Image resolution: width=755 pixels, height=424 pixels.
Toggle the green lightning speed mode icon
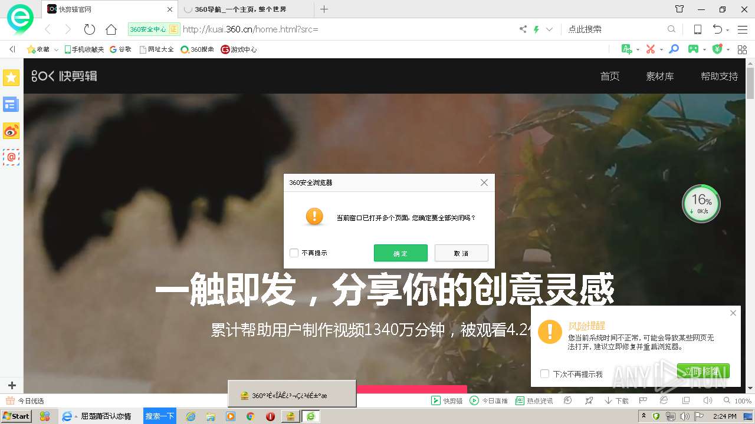tap(537, 29)
